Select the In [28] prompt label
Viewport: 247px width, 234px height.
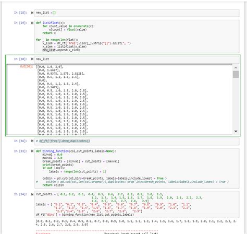20,13
